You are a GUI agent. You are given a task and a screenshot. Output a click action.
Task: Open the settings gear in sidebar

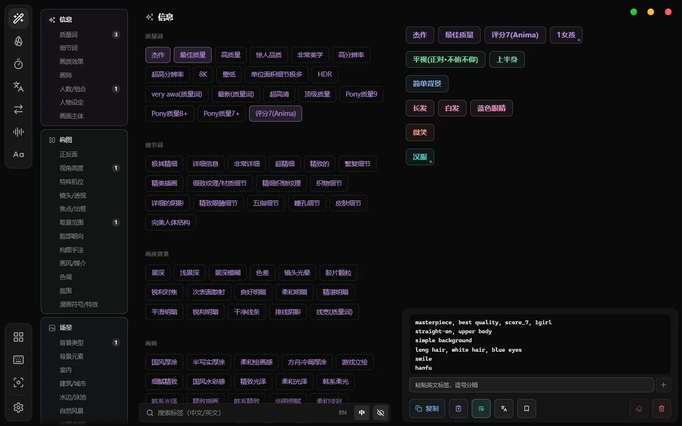click(x=18, y=407)
